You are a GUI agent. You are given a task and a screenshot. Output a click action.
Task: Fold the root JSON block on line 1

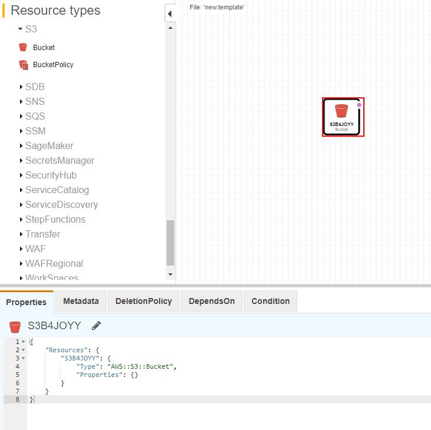coord(23,342)
